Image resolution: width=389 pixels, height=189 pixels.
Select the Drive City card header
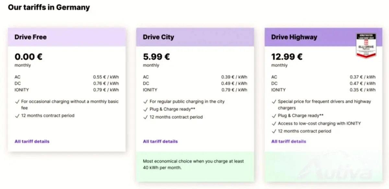coord(195,37)
